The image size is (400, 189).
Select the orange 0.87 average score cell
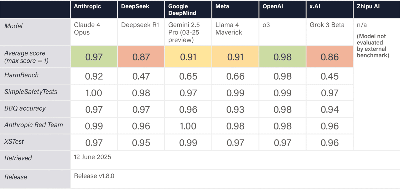141,57
